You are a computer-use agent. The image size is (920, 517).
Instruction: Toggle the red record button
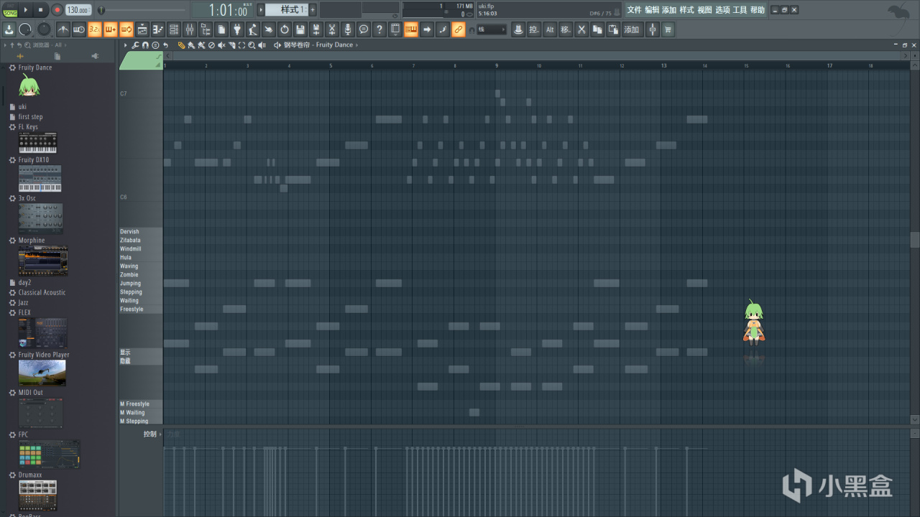pyautogui.click(x=57, y=10)
